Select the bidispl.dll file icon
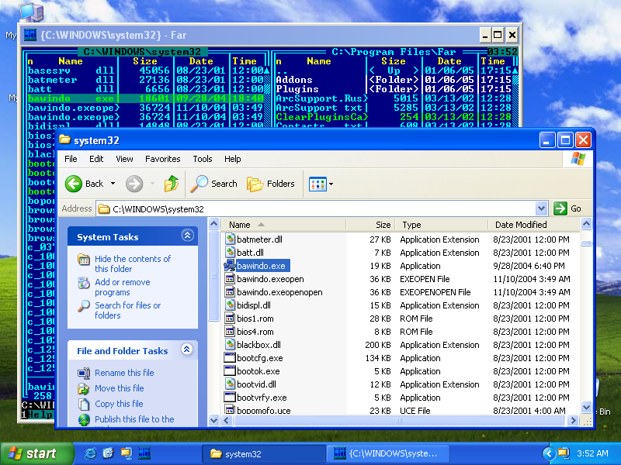 coord(230,305)
